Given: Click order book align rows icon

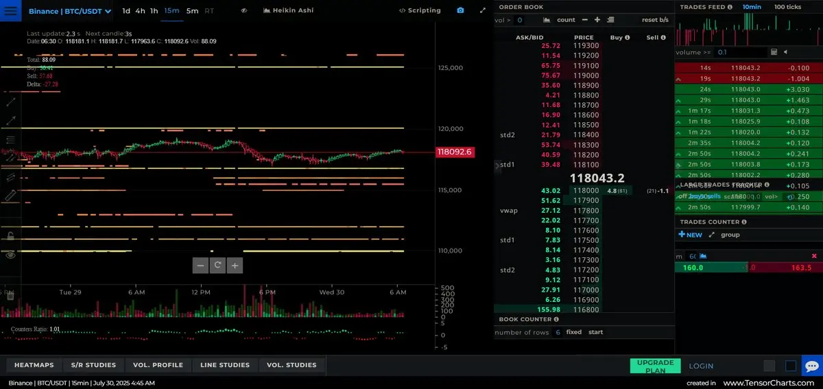Looking at the screenshot, I should (610, 20).
